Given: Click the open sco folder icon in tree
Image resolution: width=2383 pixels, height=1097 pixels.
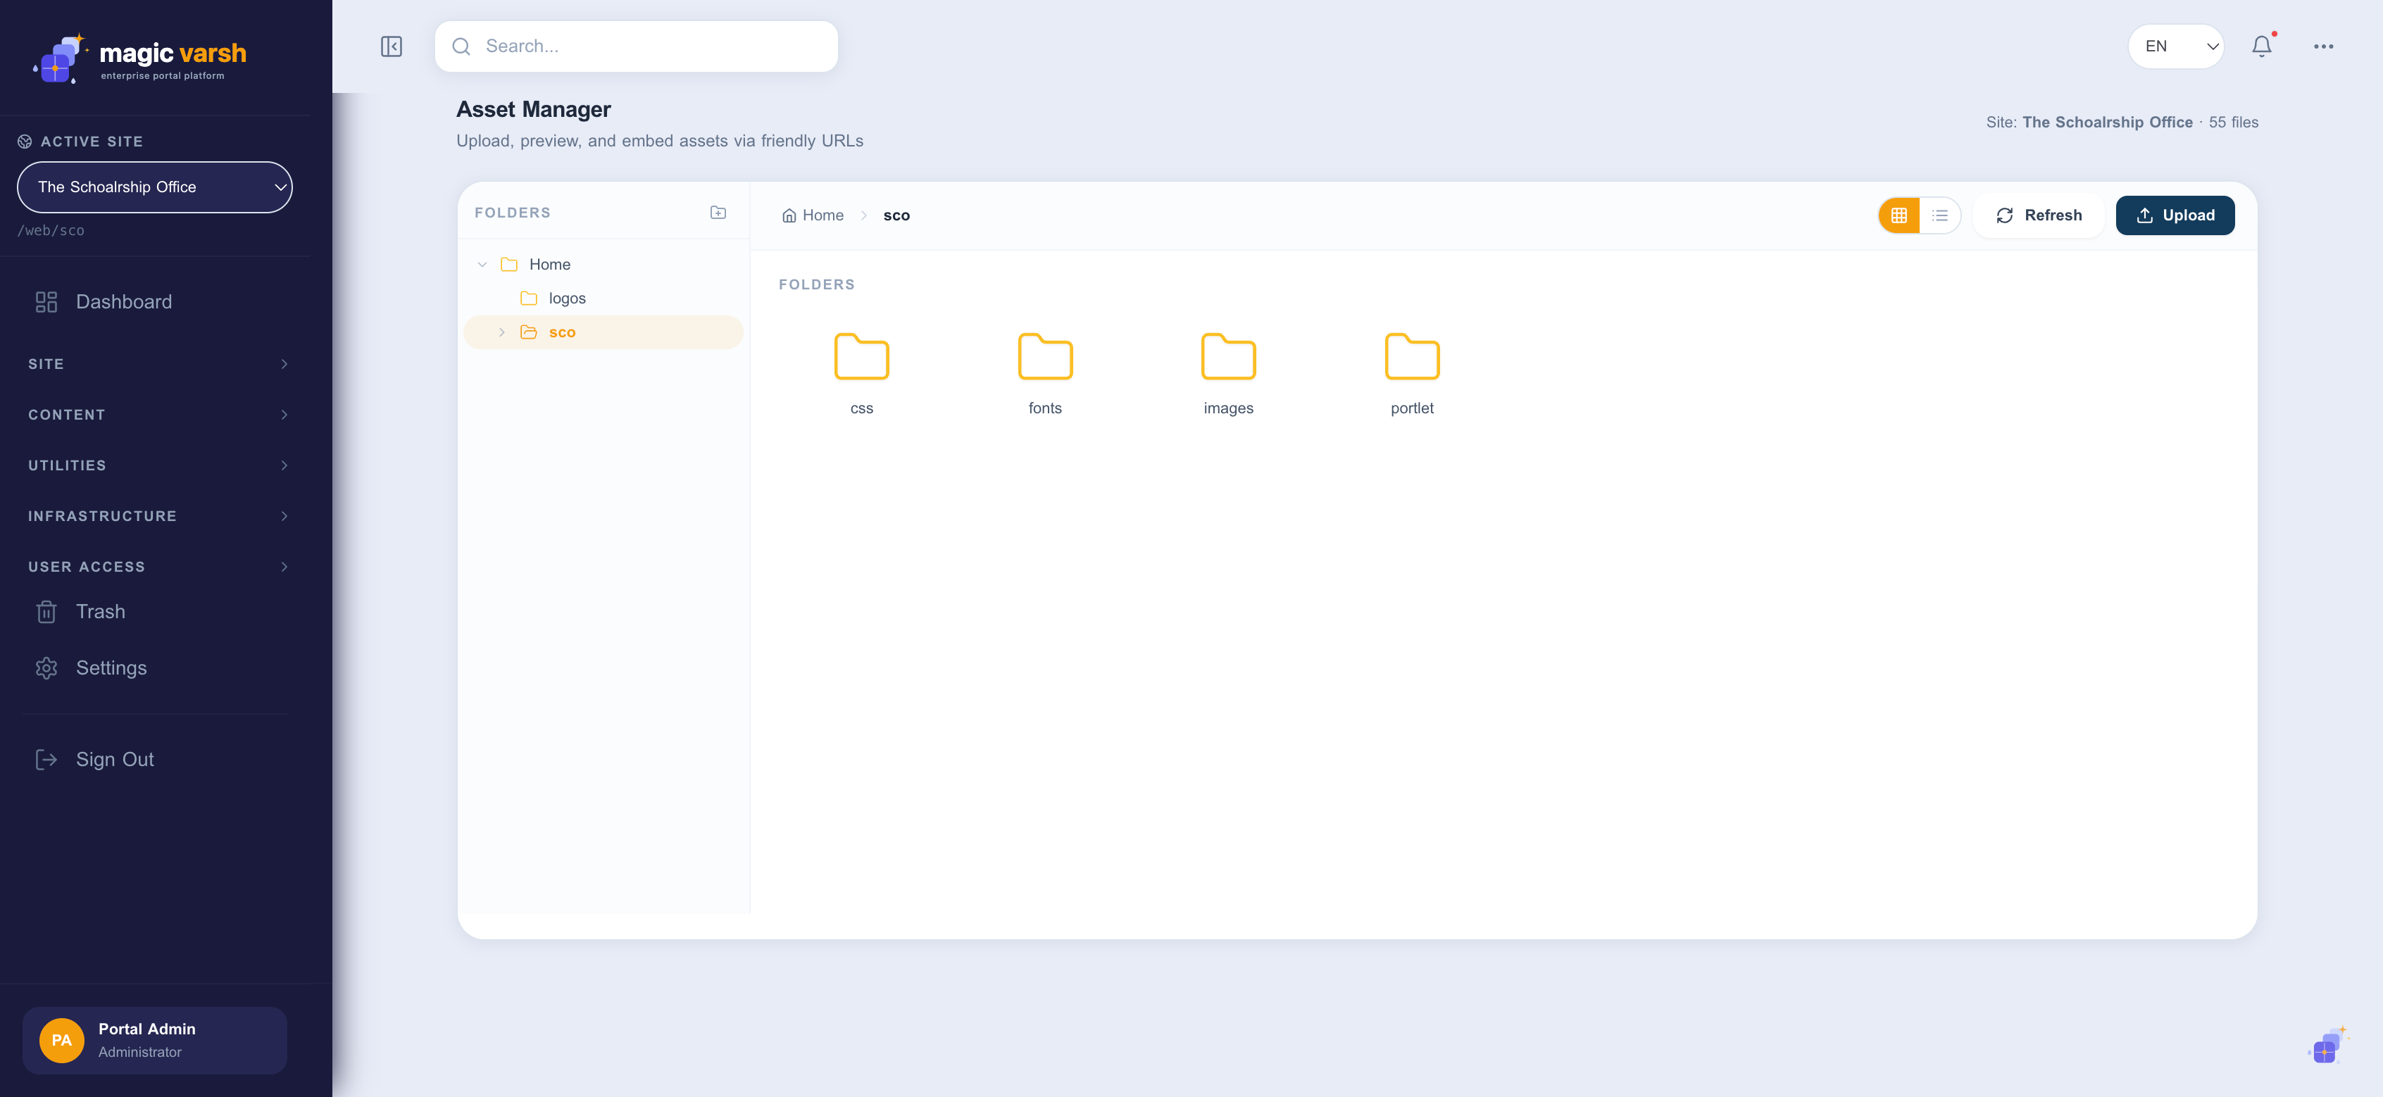Looking at the screenshot, I should pos(528,332).
